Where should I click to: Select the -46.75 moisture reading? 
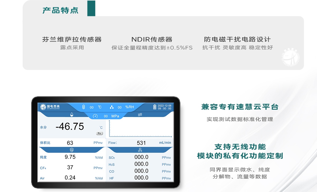point(70,127)
